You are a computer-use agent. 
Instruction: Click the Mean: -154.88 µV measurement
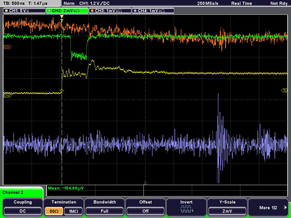click(x=66, y=188)
